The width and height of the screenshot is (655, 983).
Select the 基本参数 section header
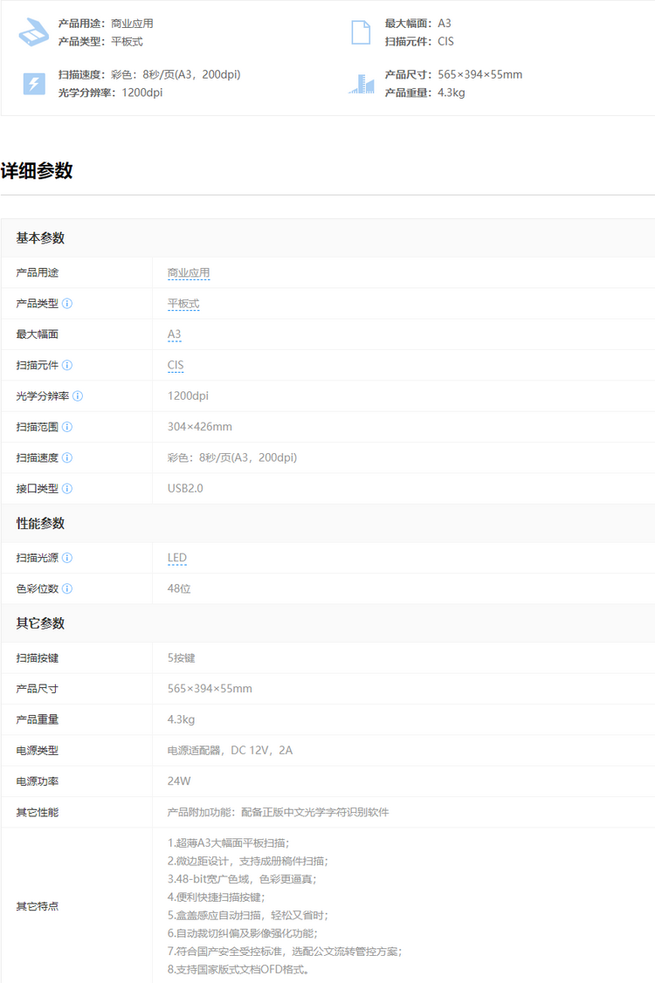(x=40, y=238)
